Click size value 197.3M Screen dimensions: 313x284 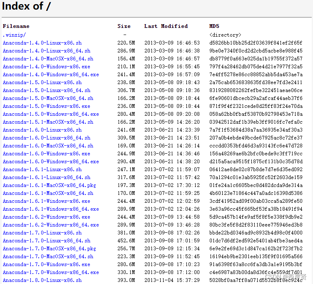coord(127,185)
